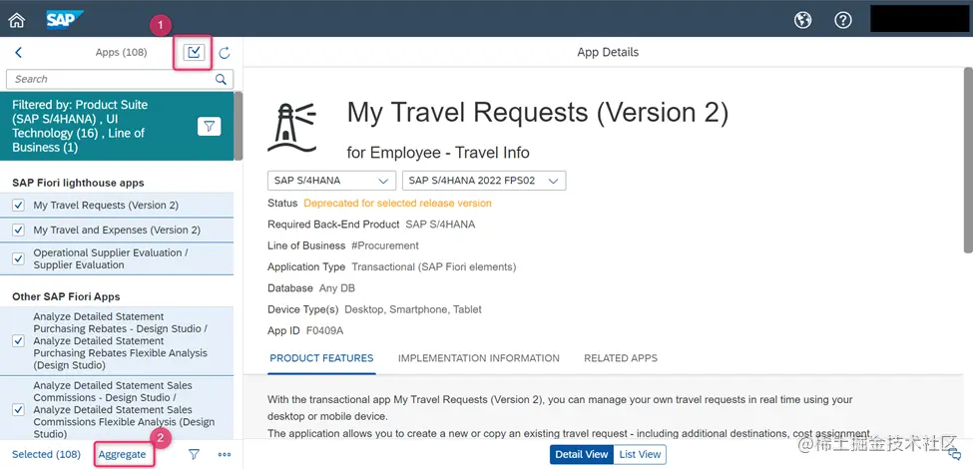Click the app list scrollbar
Image resolution: width=973 pixels, height=469 pixels.
pos(239,127)
